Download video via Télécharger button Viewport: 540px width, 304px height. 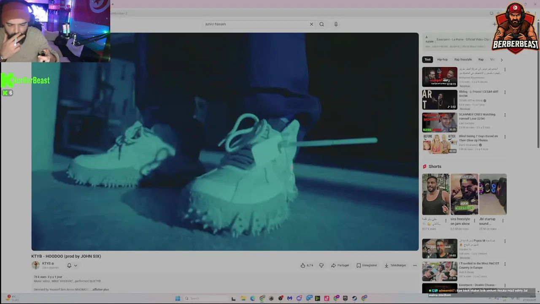(x=395, y=265)
